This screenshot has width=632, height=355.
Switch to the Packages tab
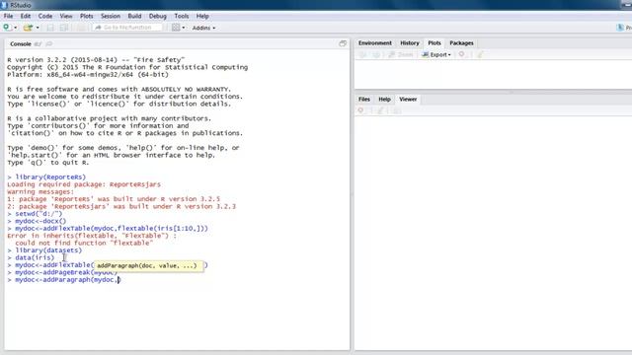(x=461, y=43)
